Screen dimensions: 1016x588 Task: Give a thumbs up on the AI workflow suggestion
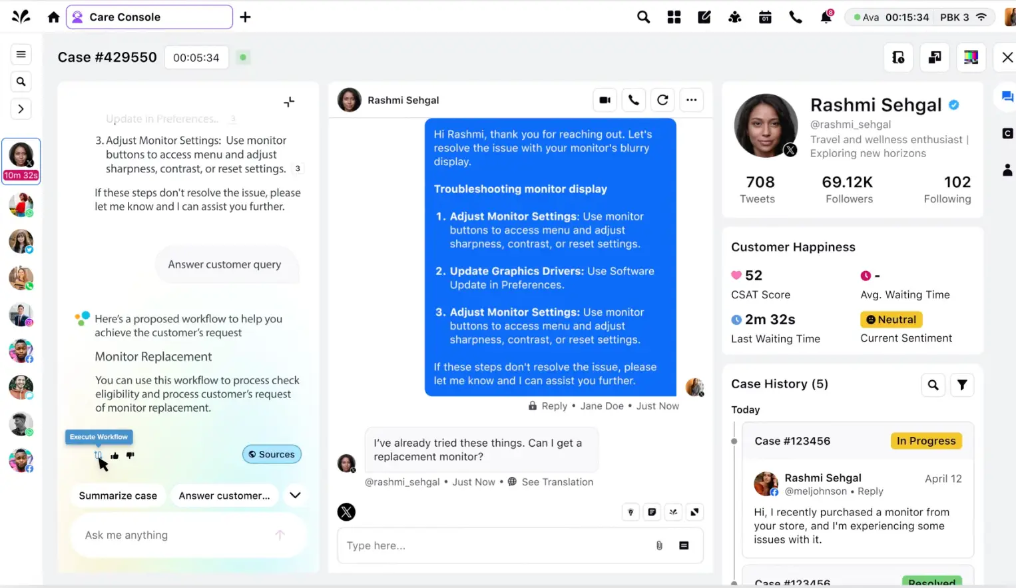coord(113,455)
